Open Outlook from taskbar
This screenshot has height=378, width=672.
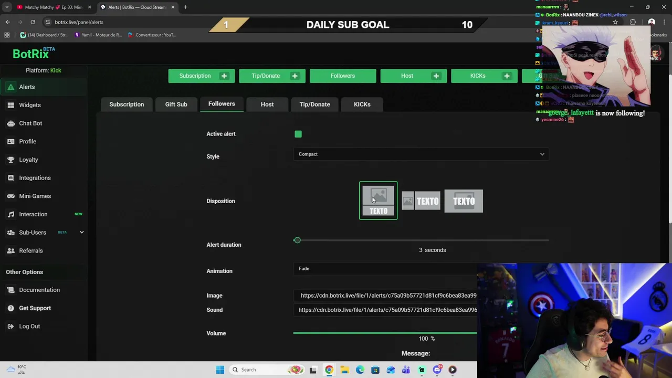point(391,370)
